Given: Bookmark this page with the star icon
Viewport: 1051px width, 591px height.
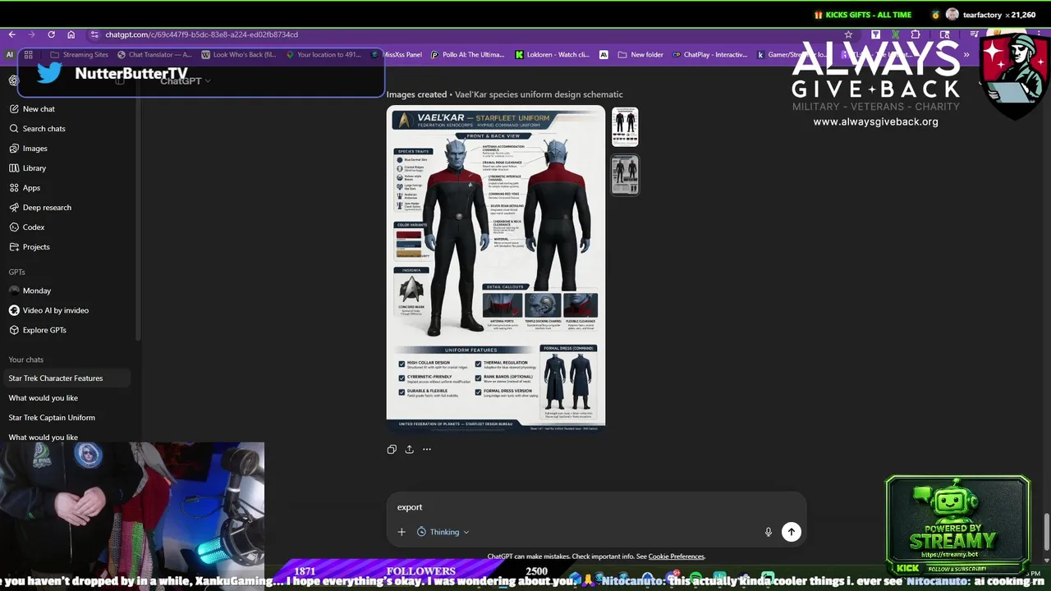Looking at the screenshot, I should 848,34.
